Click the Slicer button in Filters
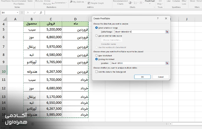Viewport: 202px width, 129px height. 192,1
